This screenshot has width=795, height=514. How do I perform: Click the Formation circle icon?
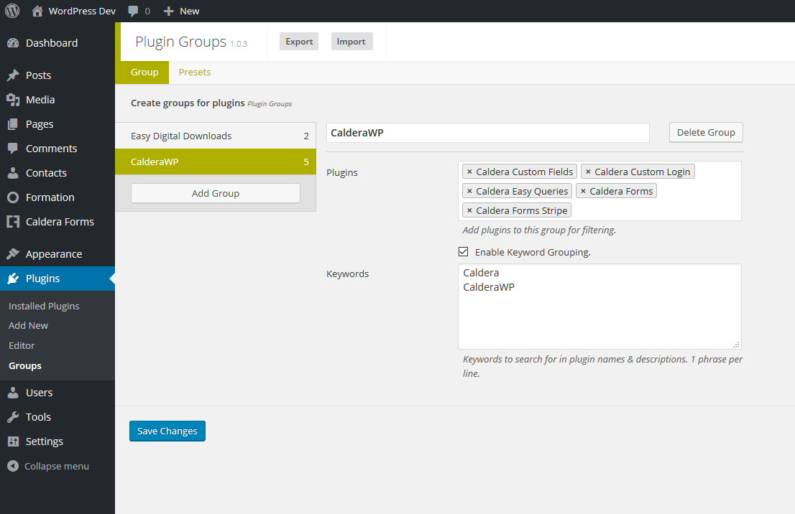[x=13, y=197]
